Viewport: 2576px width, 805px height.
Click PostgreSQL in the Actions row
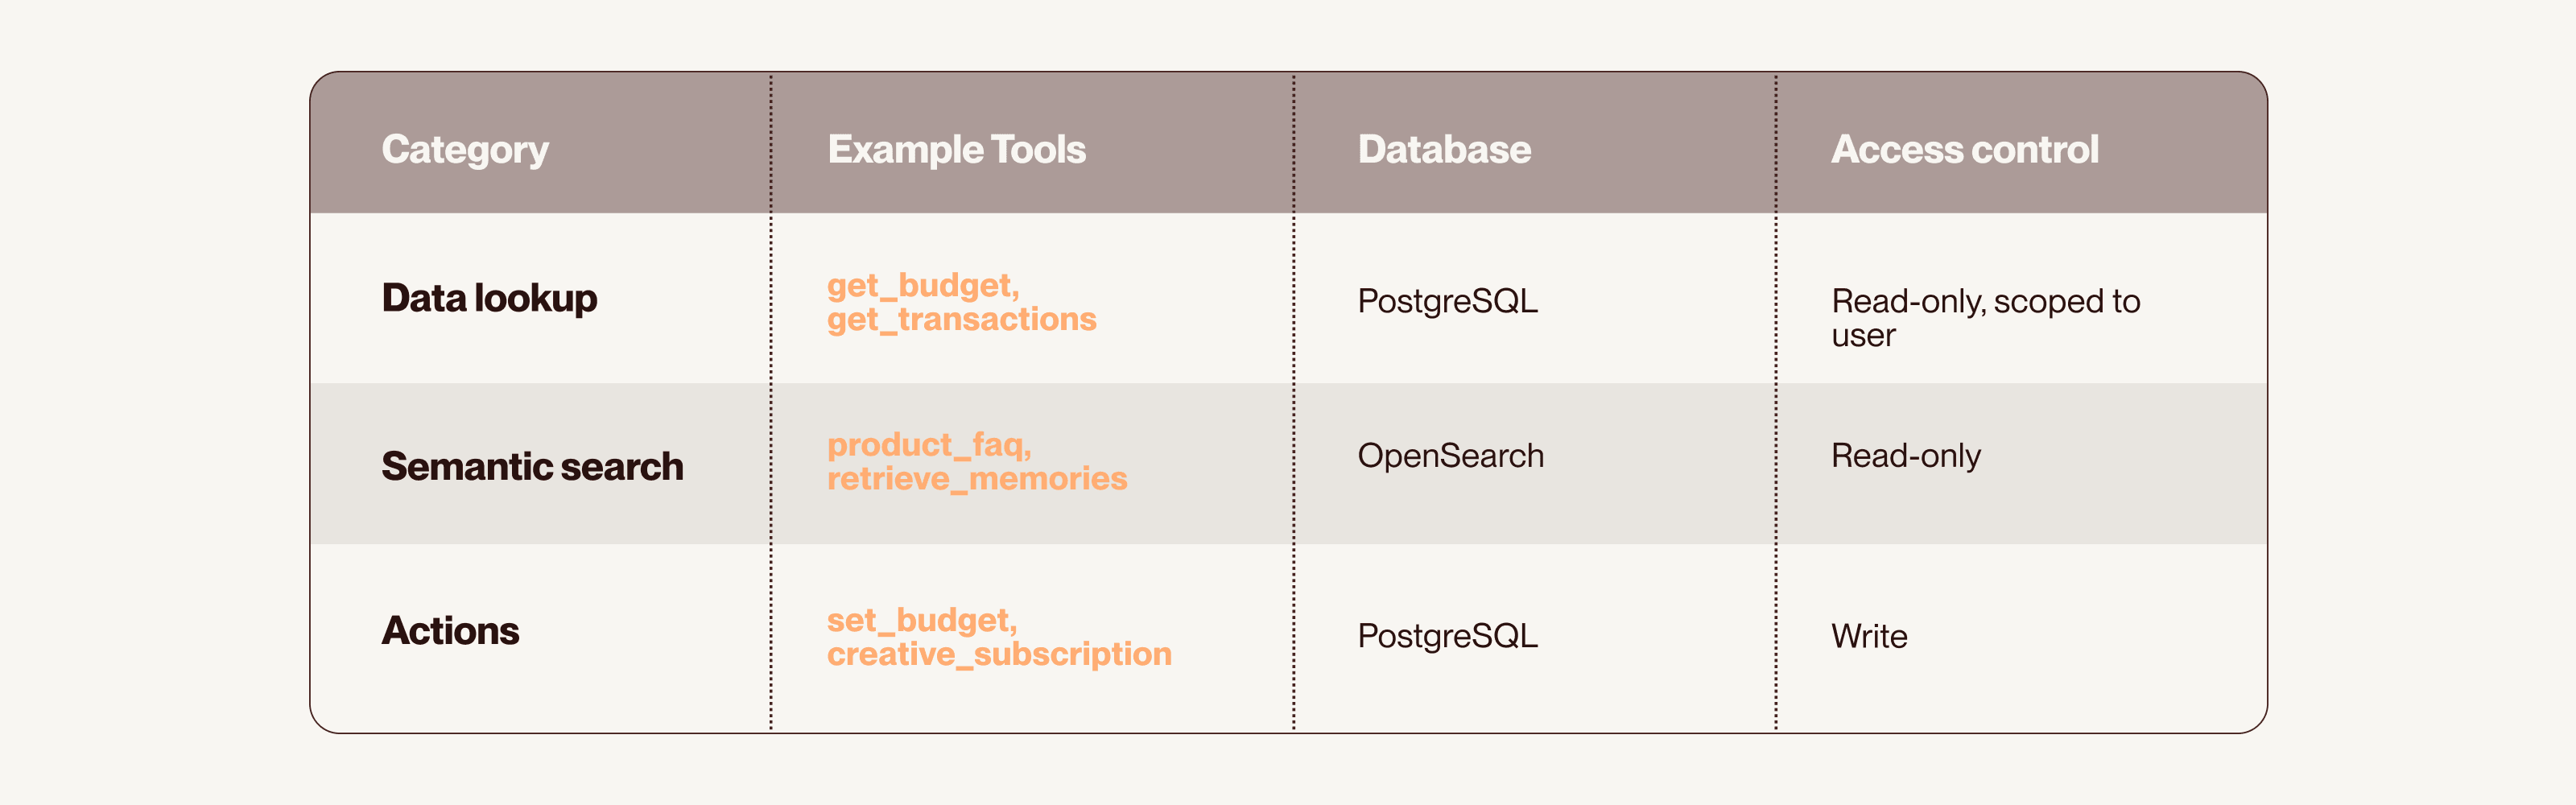[x=1447, y=636]
